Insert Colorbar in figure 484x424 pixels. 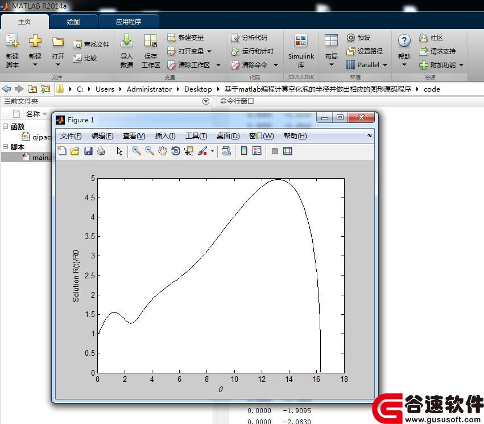244,151
